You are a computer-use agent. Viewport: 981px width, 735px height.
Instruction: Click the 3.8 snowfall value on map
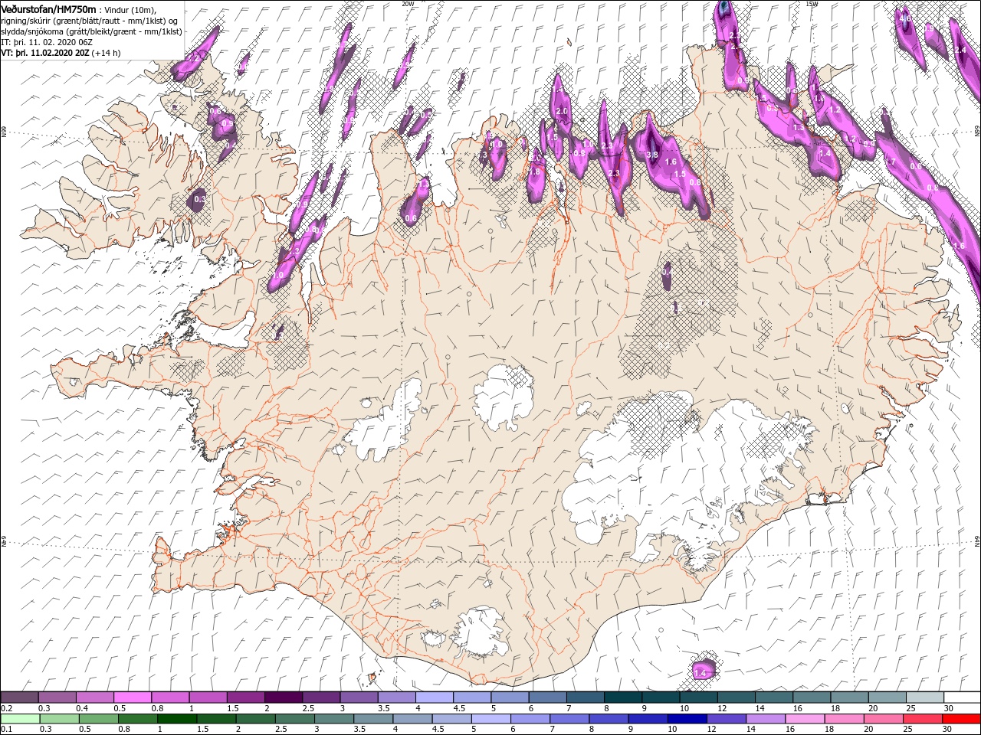(652, 155)
